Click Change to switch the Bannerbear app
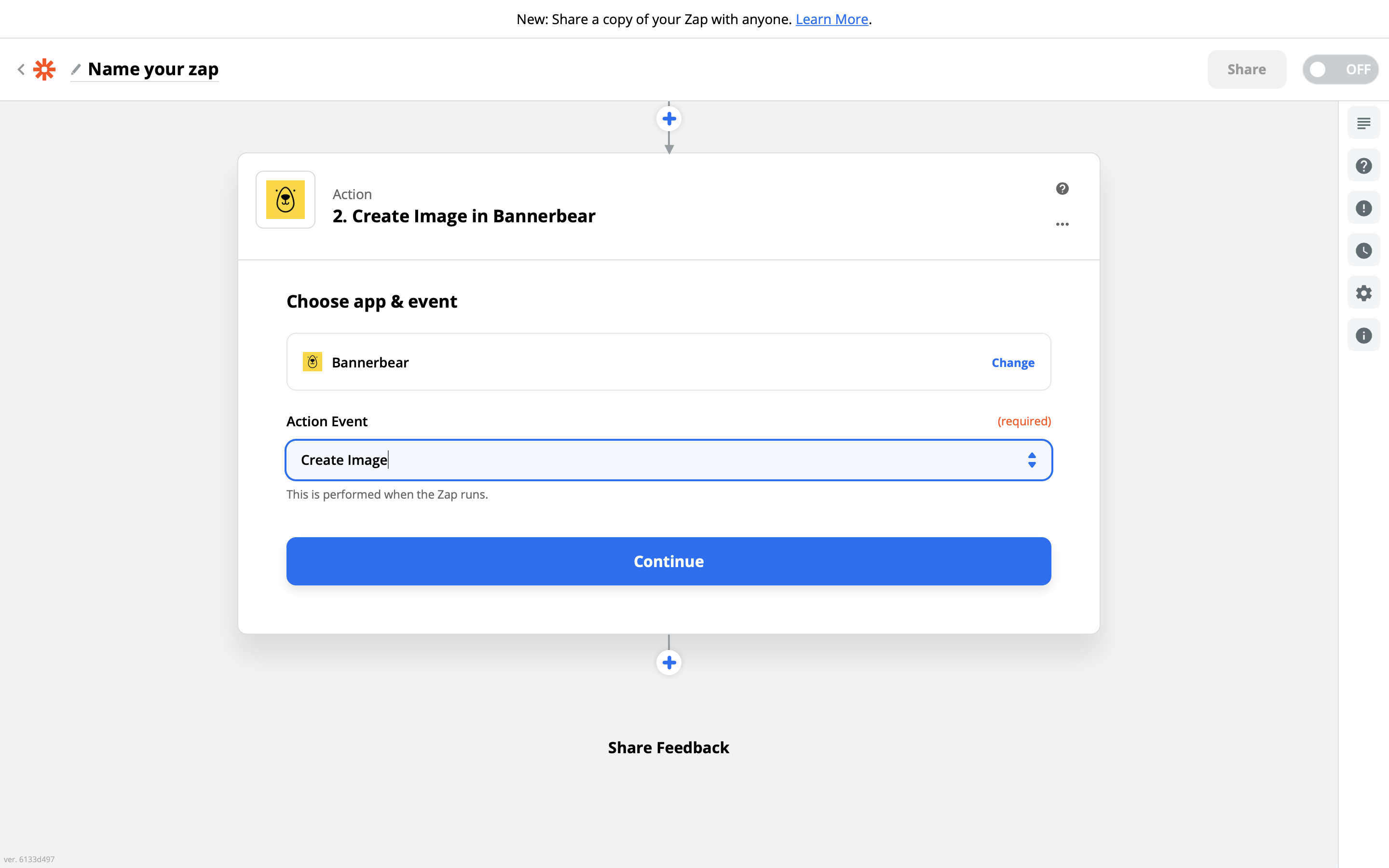This screenshot has width=1389, height=868. point(1012,362)
